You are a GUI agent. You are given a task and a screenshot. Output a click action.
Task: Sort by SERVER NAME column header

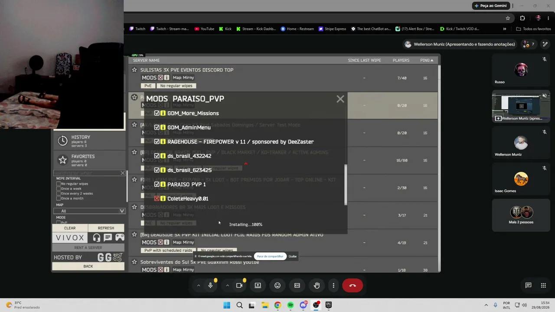[x=146, y=60]
